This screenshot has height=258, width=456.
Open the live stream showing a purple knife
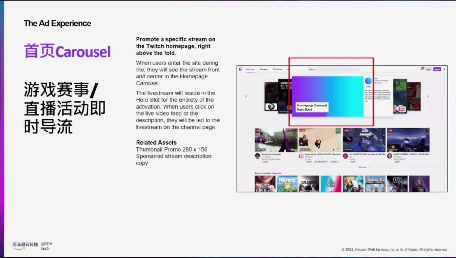pyautogui.click(x=276, y=140)
